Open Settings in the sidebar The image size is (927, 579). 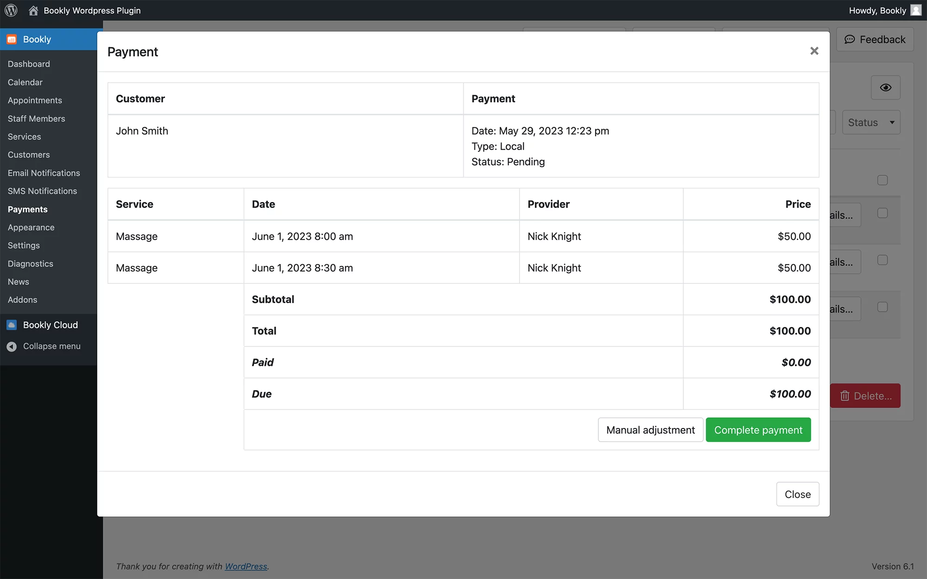tap(24, 245)
